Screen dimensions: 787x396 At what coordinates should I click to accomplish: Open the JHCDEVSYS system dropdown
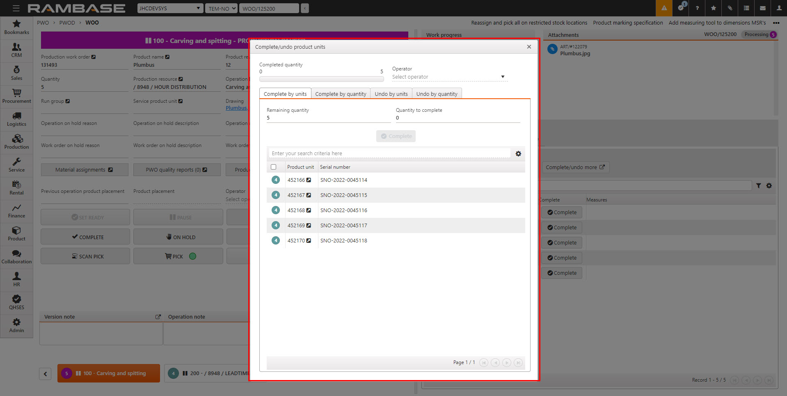pos(170,8)
